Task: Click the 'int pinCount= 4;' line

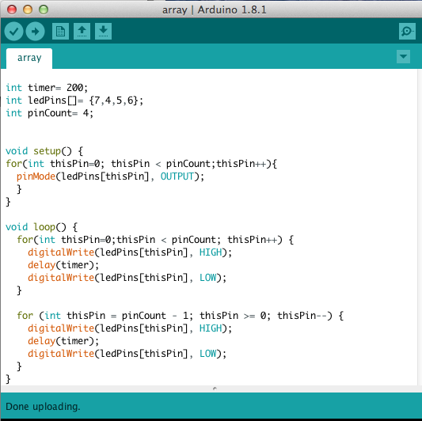Action: (x=50, y=113)
